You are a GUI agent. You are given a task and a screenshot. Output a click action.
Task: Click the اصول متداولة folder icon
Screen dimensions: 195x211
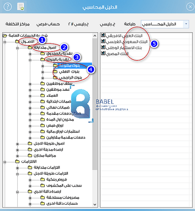pos(30,48)
